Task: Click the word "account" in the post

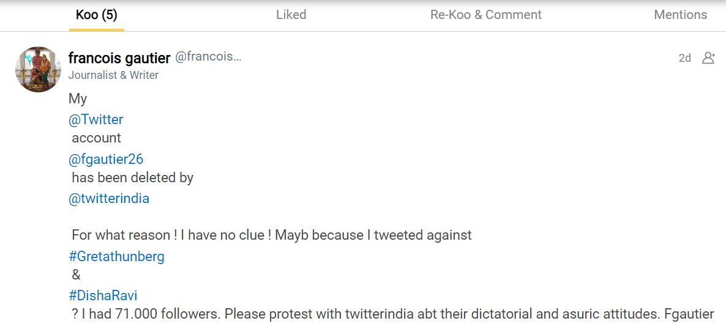Action: (x=97, y=138)
